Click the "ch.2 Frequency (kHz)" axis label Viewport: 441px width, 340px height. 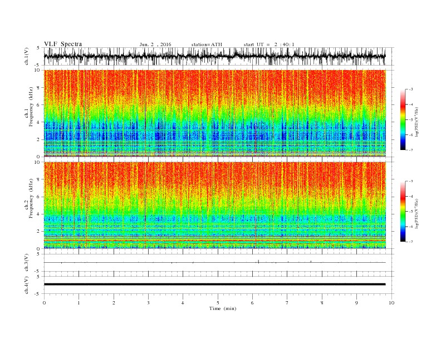(x=29, y=198)
